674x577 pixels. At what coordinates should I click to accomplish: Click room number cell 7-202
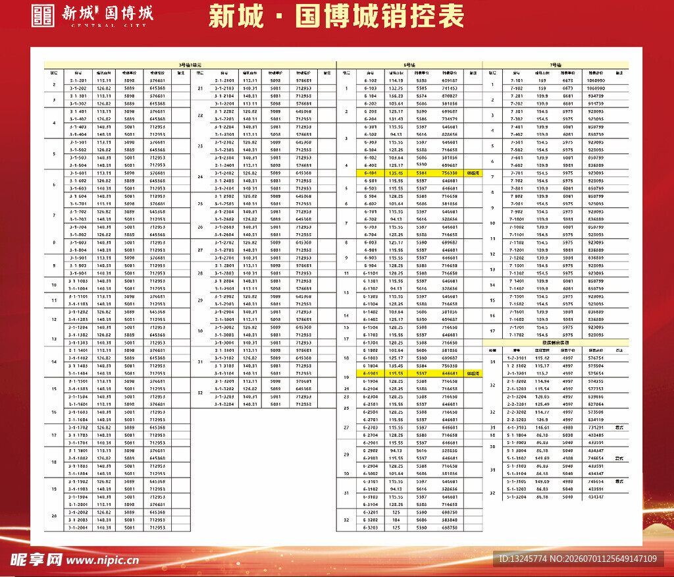pyautogui.click(x=517, y=103)
